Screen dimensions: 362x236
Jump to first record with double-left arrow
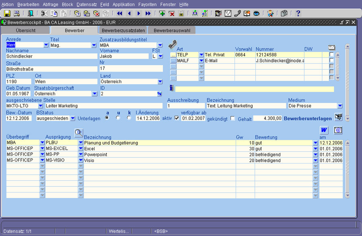119,13
